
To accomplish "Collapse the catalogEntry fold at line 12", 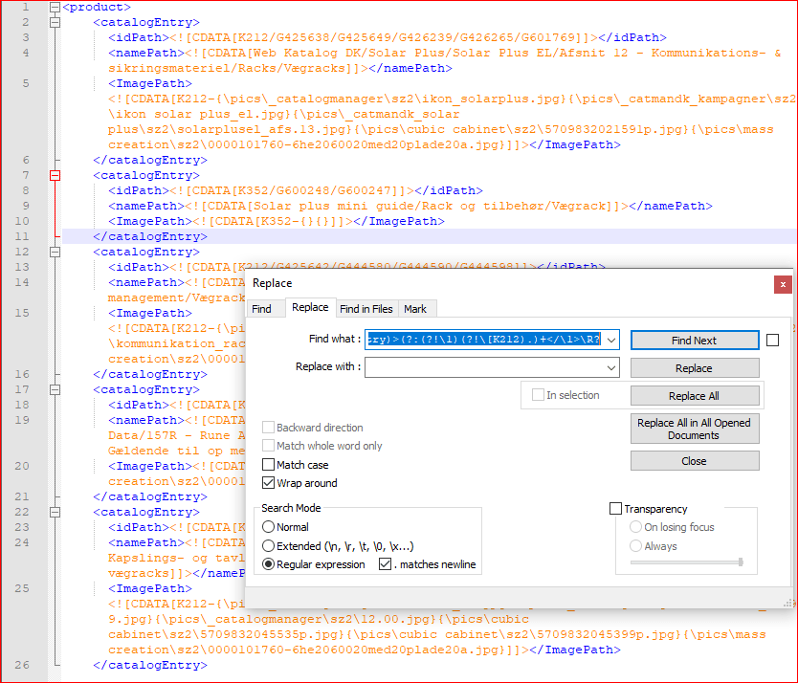I will tap(55, 252).
